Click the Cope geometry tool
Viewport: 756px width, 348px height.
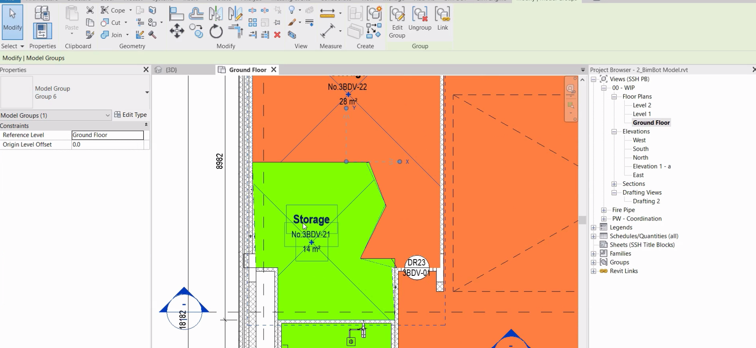coord(113,10)
